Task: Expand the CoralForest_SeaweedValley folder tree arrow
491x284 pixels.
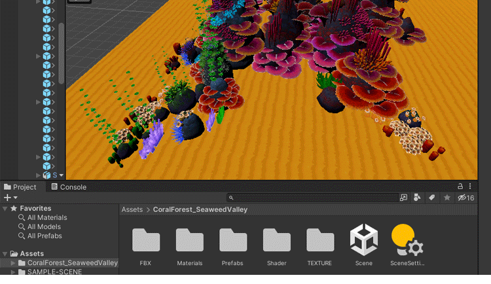Action: [x=13, y=263]
